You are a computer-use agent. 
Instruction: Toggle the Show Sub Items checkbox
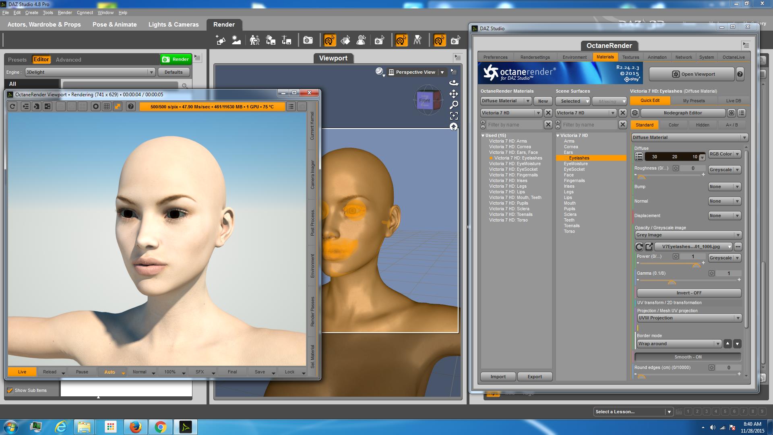[x=10, y=390]
